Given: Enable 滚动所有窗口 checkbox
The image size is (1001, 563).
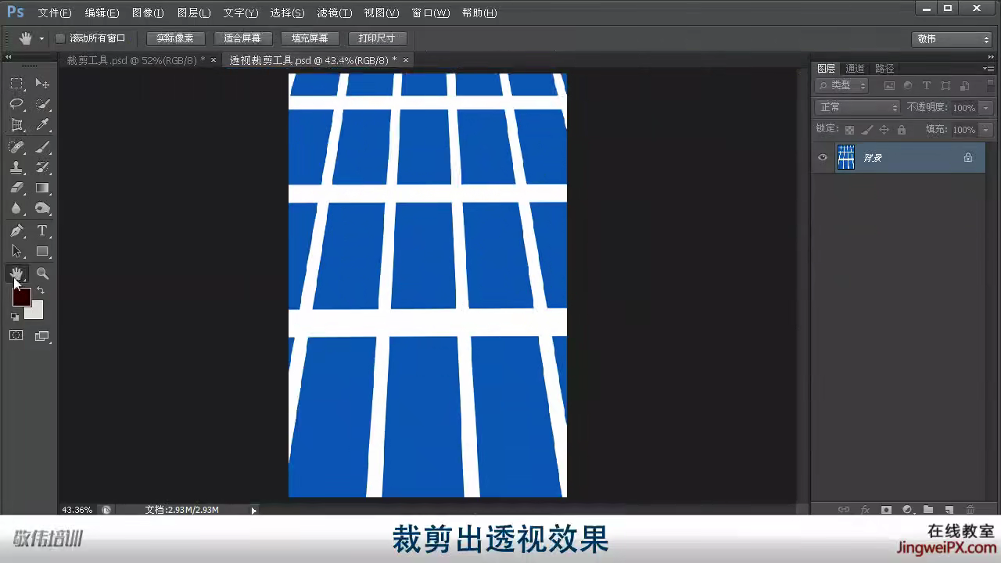Looking at the screenshot, I should pos(60,38).
